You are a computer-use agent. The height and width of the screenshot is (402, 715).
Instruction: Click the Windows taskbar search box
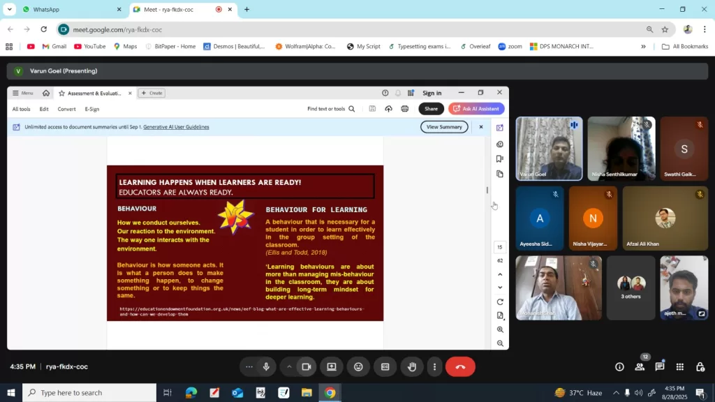click(89, 393)
